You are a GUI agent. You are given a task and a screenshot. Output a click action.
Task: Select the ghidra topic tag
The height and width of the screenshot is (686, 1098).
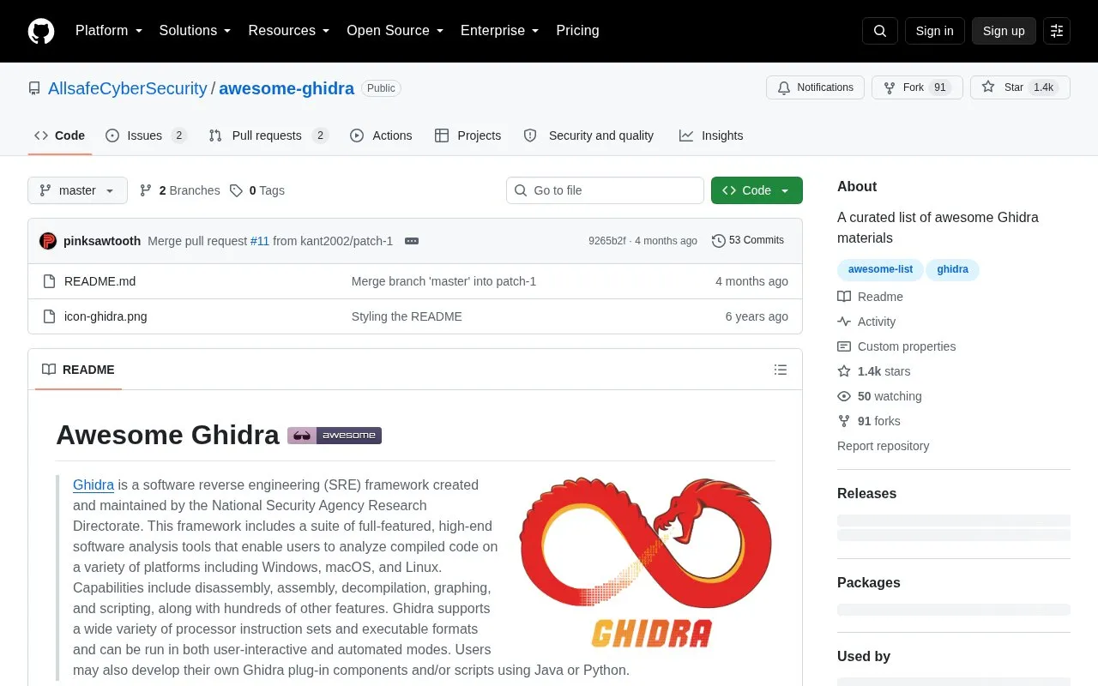pos(952,269)
